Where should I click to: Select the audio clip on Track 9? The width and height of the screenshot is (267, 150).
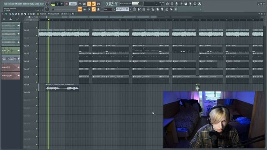tap(62, 87)
